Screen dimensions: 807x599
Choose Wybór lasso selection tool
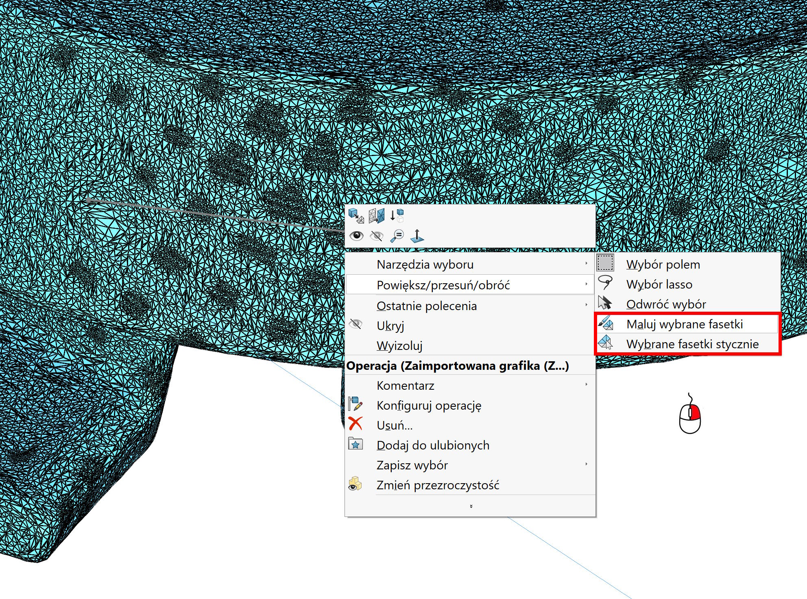pyautogui.click(x=659, y=284)
